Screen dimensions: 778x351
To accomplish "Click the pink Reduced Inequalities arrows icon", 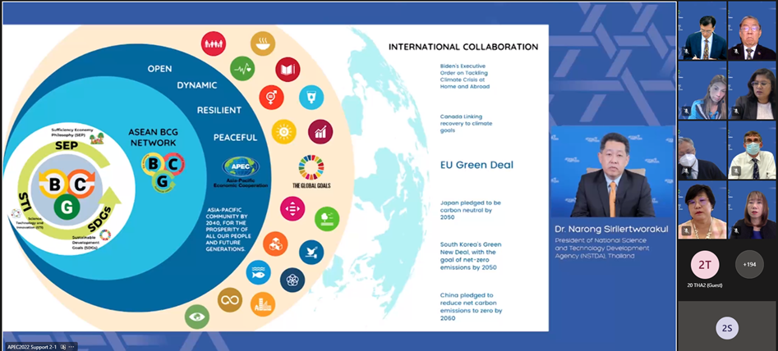I will 292,208.
